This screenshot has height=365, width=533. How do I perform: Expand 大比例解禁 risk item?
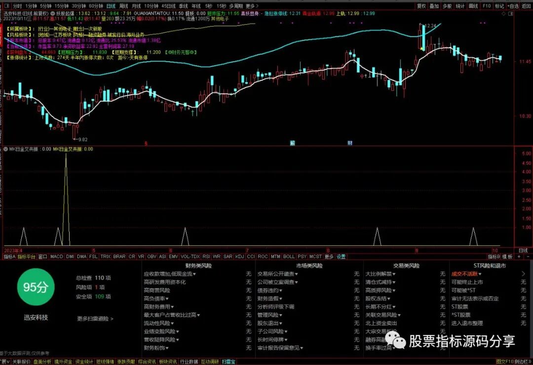click(381, 274)
